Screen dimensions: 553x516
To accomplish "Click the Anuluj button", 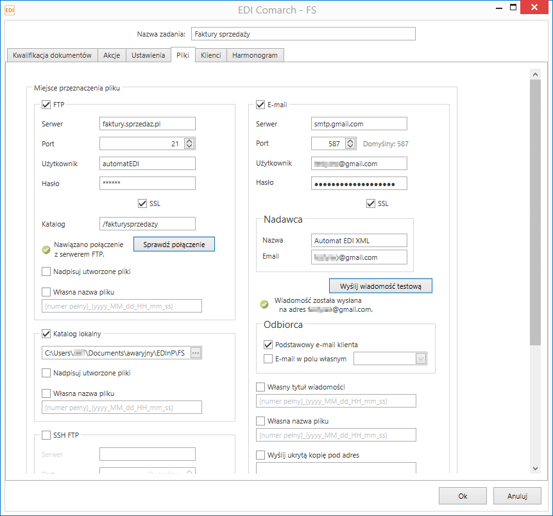I will point(517,496).
